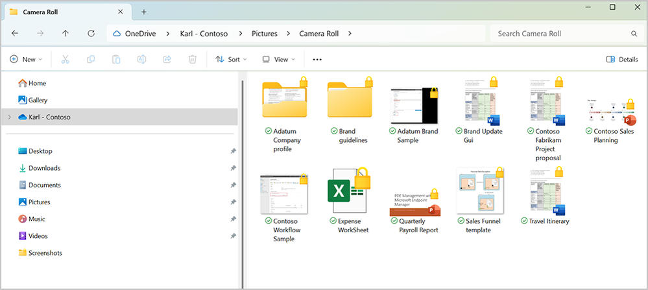Screen dimensions: 648x290
Task: Click the "Travel Itinerary" file name
Action: 549,221
